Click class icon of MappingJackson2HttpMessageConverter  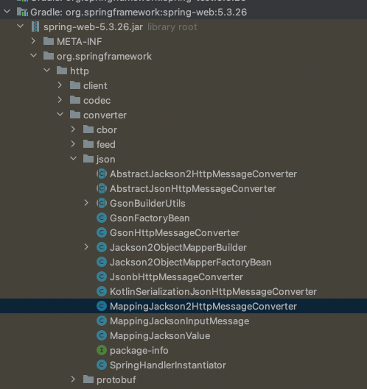tap(102, 306)
